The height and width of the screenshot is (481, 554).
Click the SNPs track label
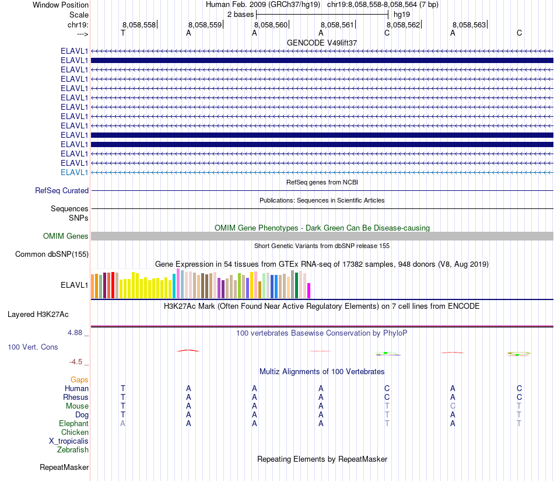coord(79,218)
